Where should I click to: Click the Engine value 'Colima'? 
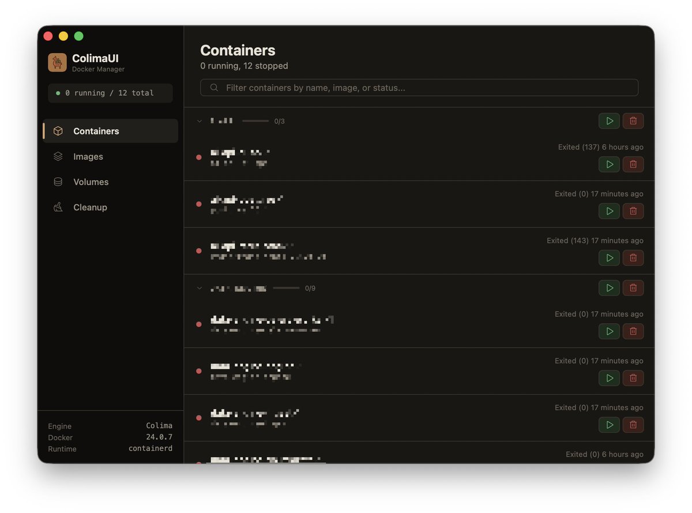click(159, 426)
